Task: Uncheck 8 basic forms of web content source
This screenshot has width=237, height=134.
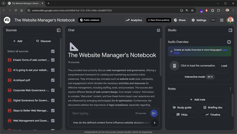Action: tap(53, 60)
